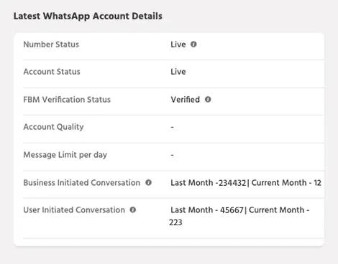Open info icon for User Initiated Conversation

(x=133, y=209)
